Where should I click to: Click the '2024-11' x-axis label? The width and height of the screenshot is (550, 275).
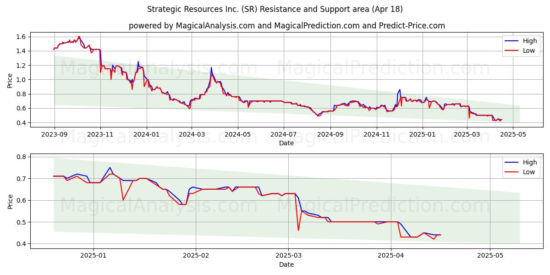(376, 135)
